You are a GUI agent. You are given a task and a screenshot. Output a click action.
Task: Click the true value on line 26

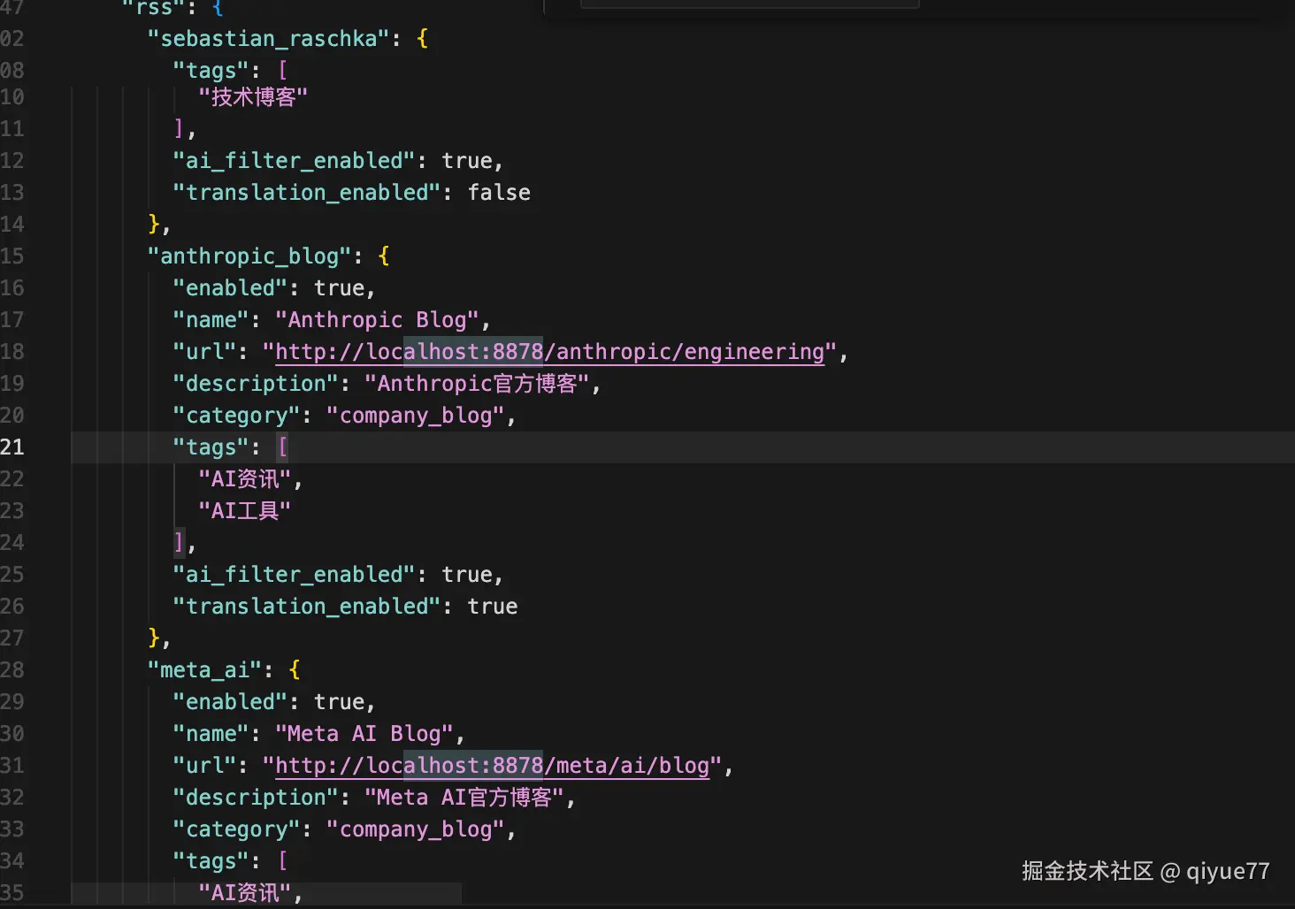coord(493,607)
